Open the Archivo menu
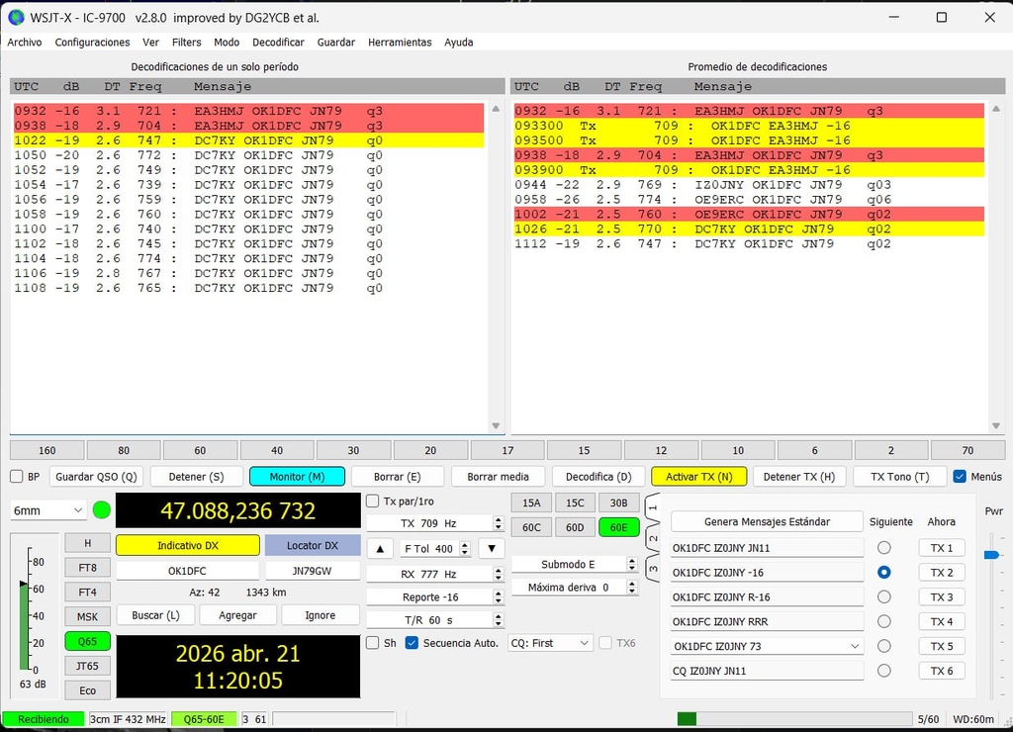Screen dimensions: 1013x732 (25, 42)
